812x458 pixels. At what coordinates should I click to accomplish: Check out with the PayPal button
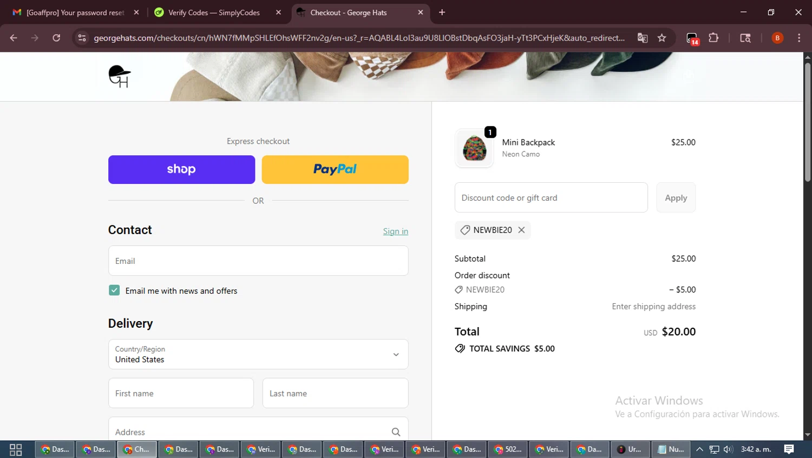(335, 169)
